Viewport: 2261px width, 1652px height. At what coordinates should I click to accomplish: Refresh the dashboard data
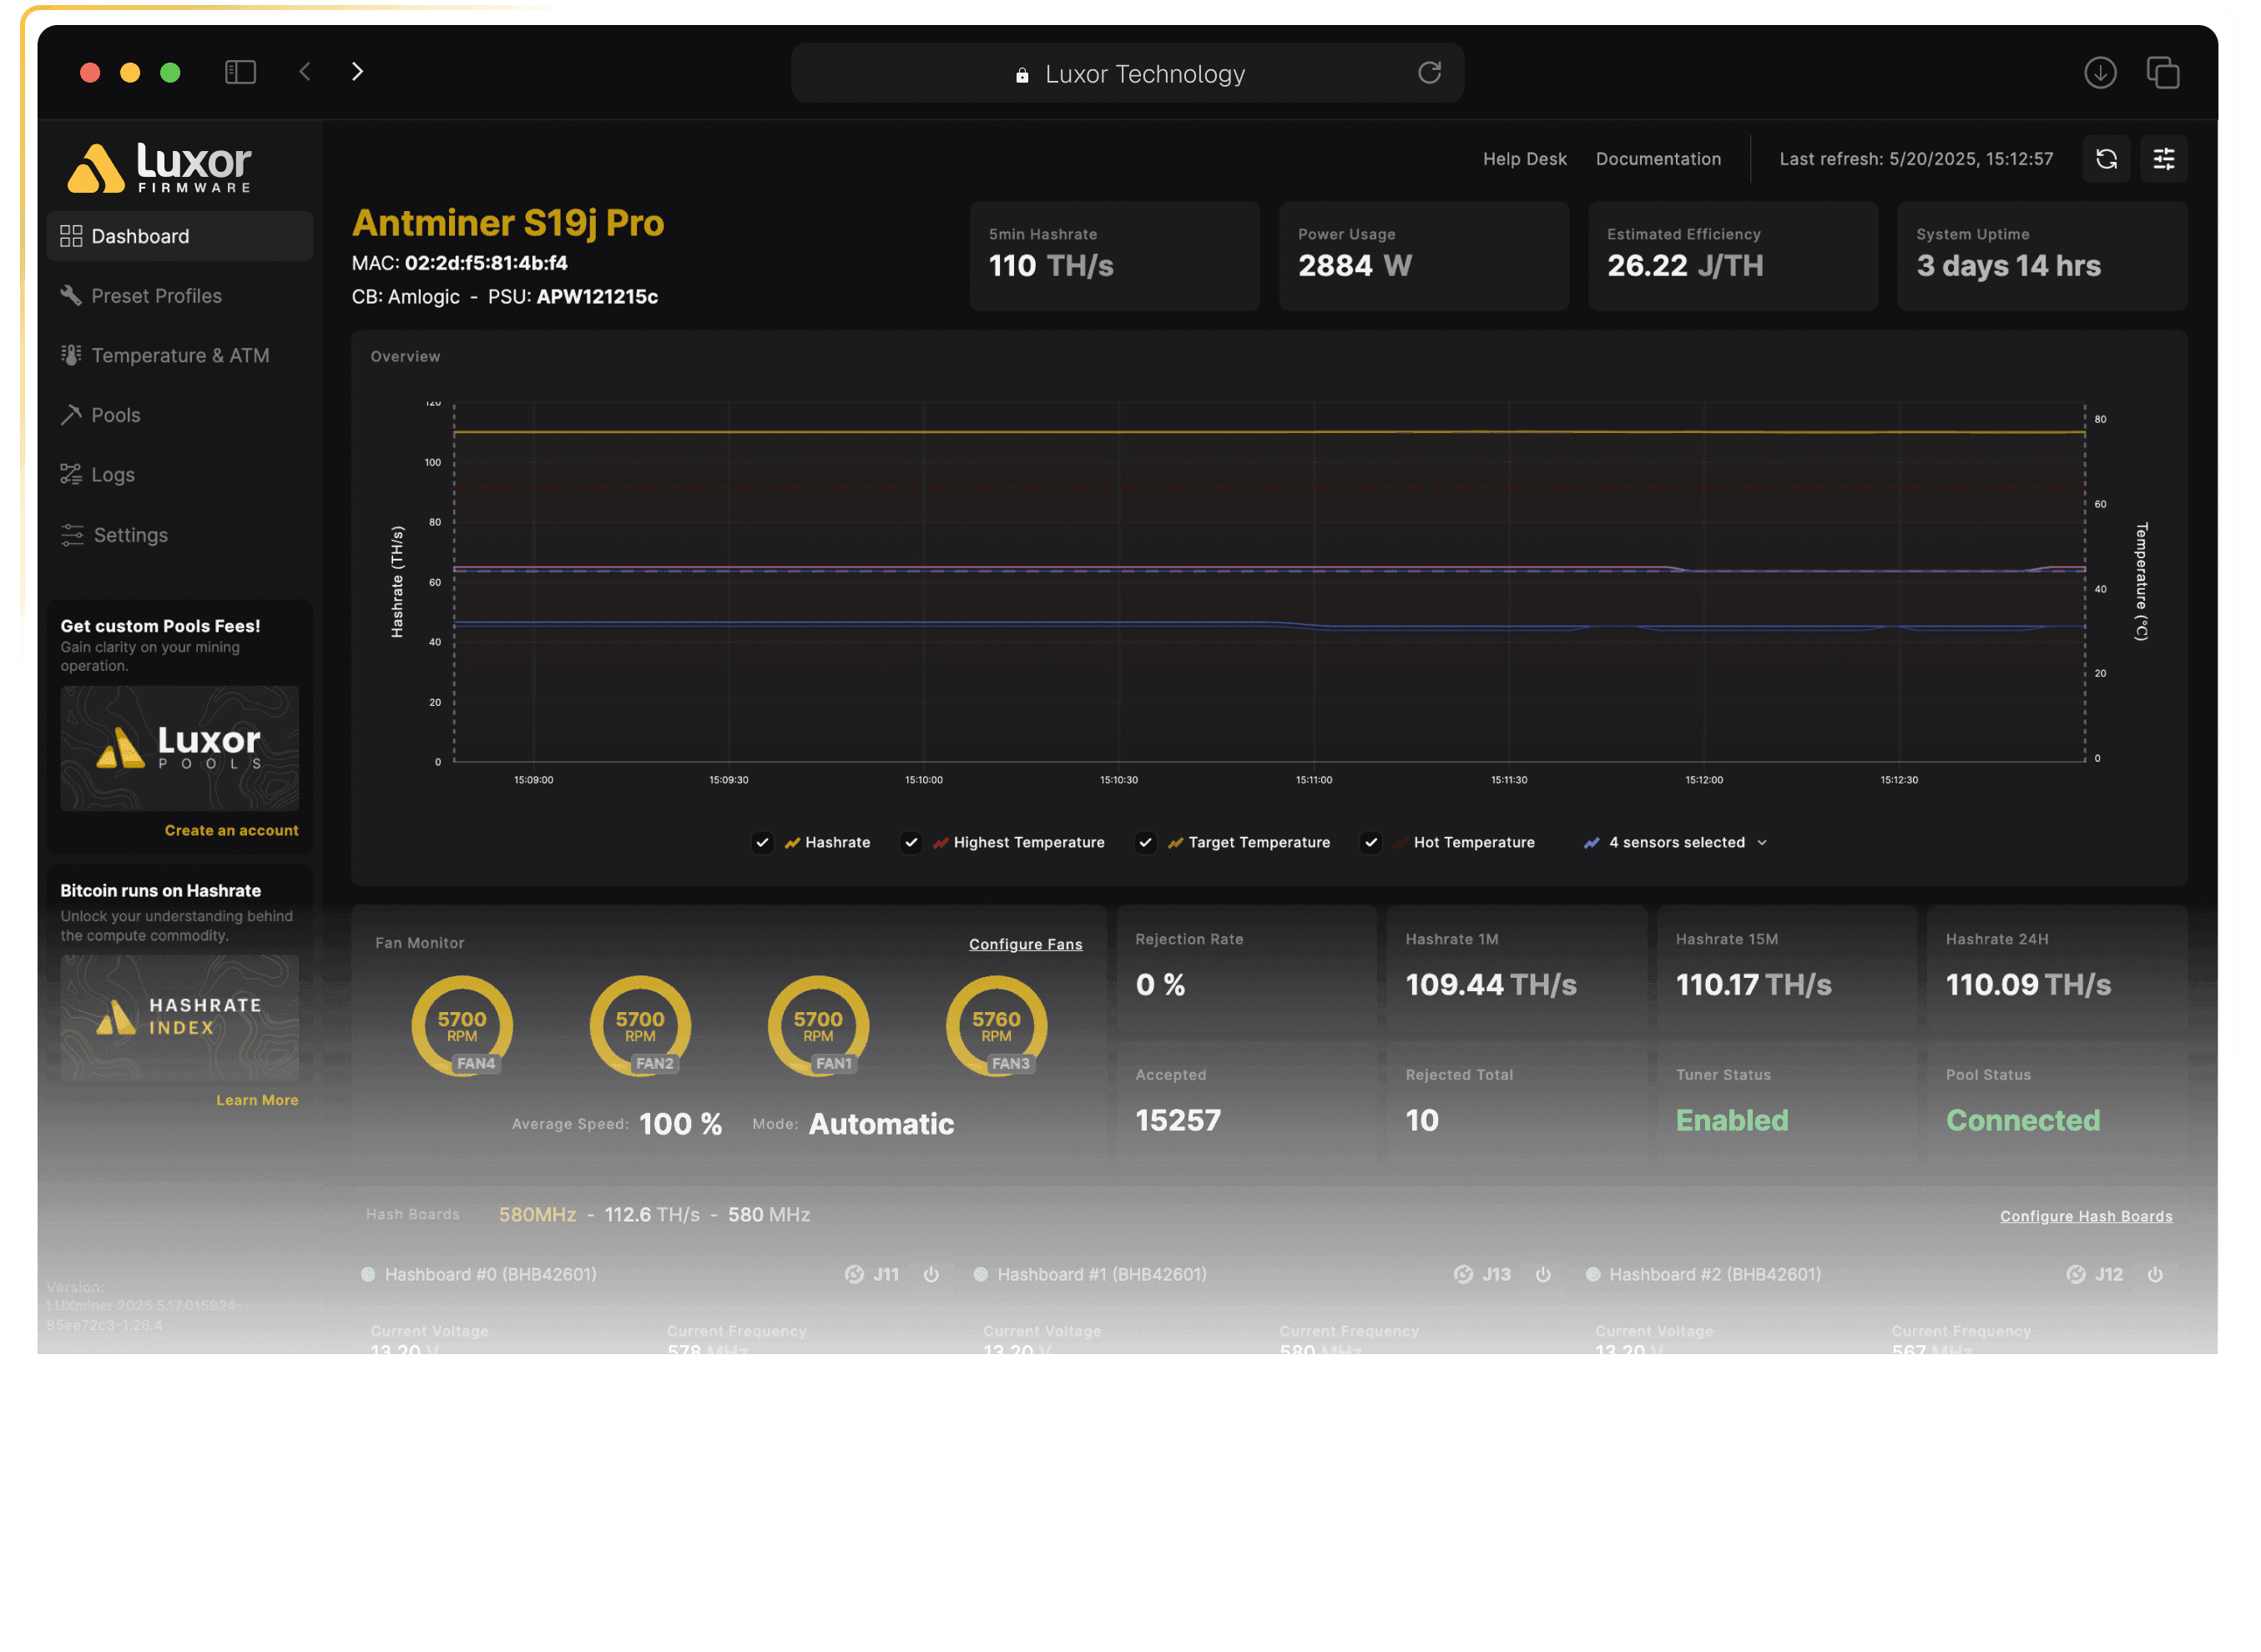point(2106,158)
